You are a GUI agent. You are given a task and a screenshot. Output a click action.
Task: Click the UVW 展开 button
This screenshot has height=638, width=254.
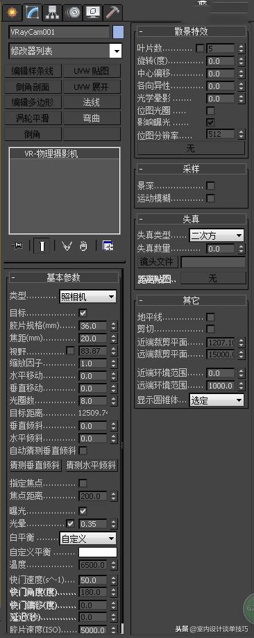tap(92, 87)
